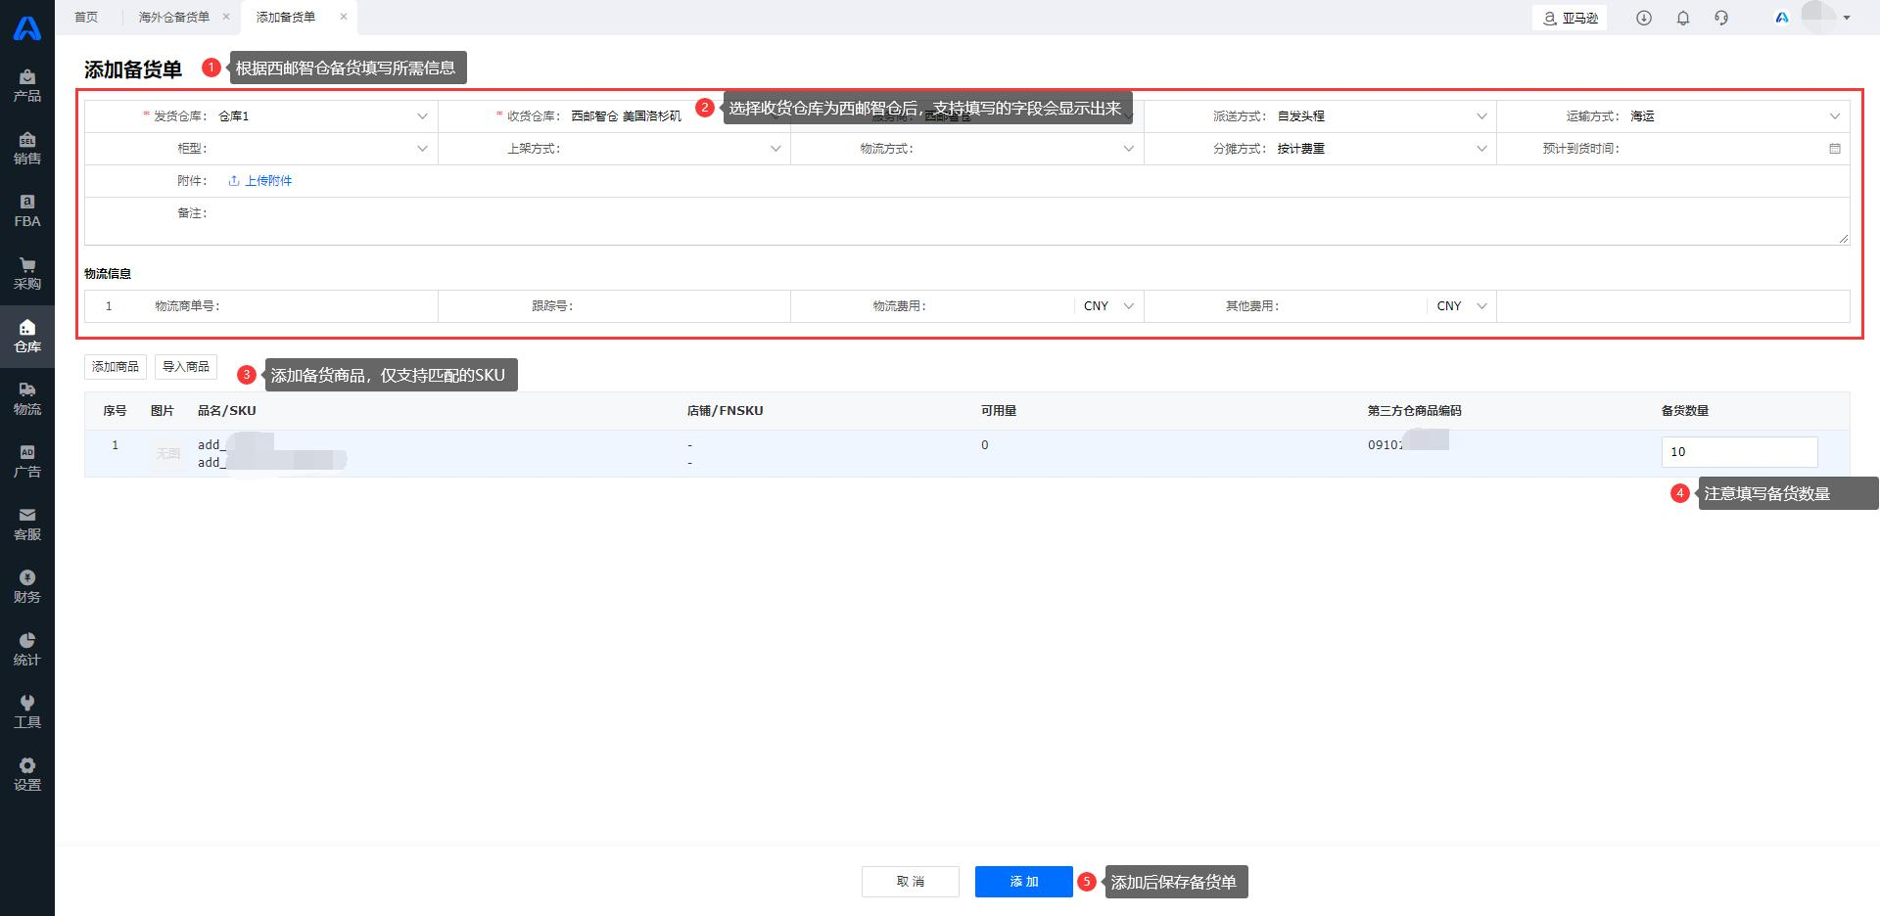Click the 物流商单号 input field
This screenshot has width=1880, height=916.
(x=329, y=306)
